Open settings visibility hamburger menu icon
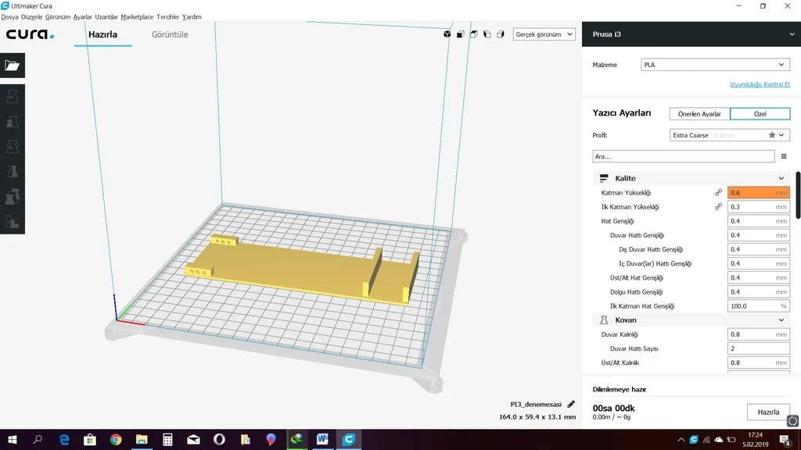Screen dimensions: 801x450 pyautogui.click(x=784, y=156)
